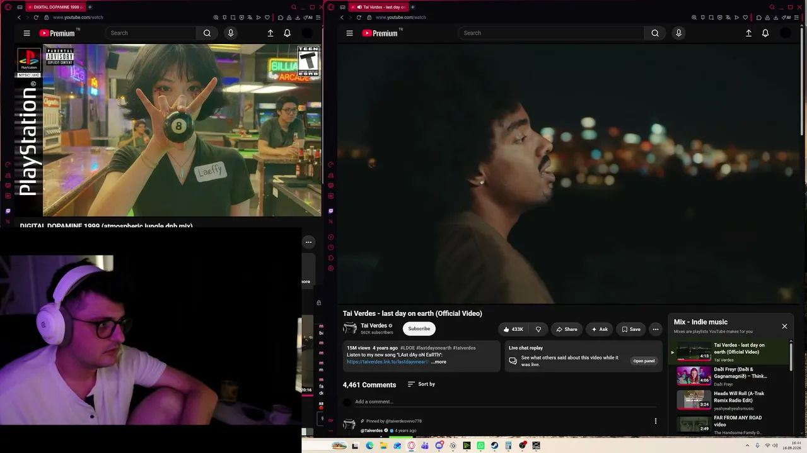
Task: Open Tai Verdes channel avatar
Action: (350, 328)
